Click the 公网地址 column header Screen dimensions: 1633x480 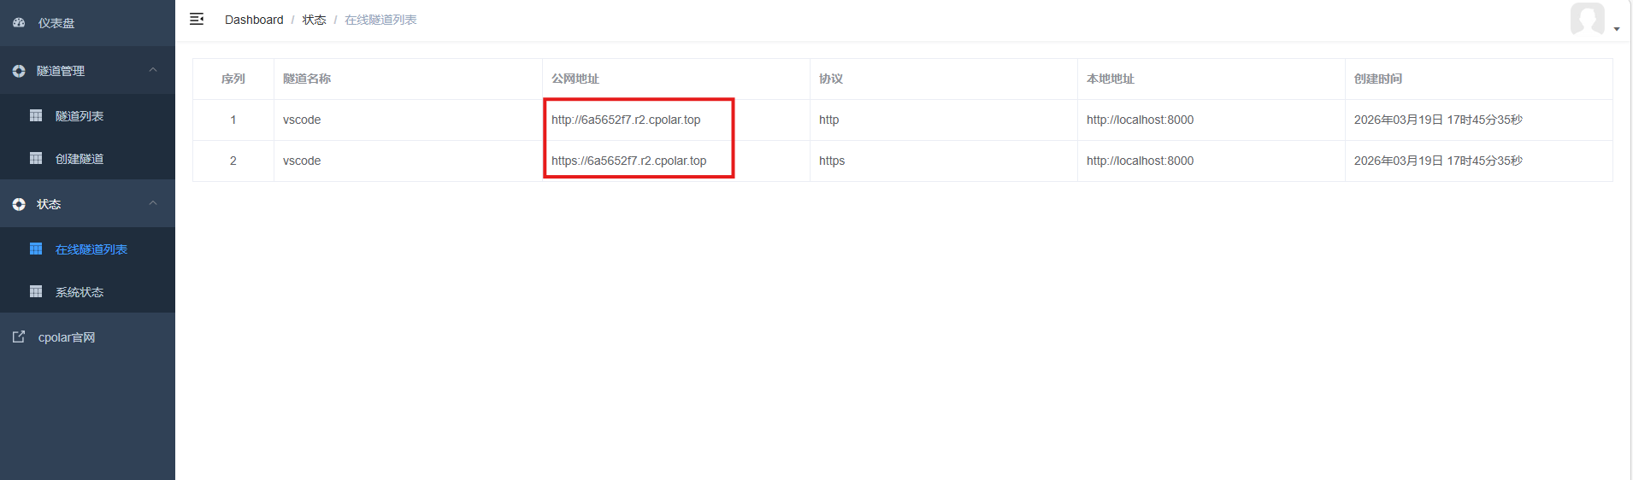tap(575, 79)
